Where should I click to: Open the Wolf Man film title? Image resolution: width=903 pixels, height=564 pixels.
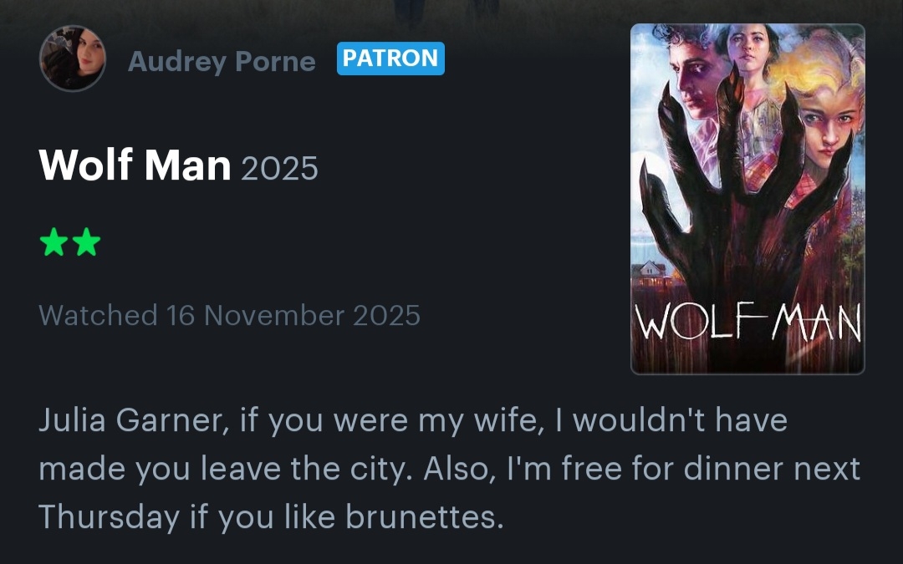(135, 165)
